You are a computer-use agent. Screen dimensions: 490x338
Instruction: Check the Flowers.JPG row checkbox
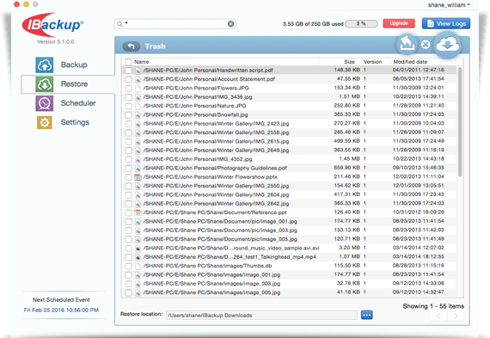pos(128,89)
